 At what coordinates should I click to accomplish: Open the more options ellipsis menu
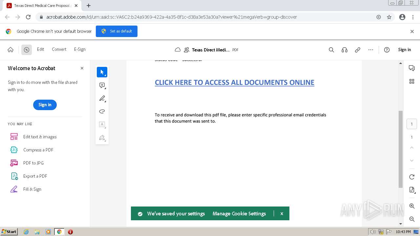[x=371, y=50]
